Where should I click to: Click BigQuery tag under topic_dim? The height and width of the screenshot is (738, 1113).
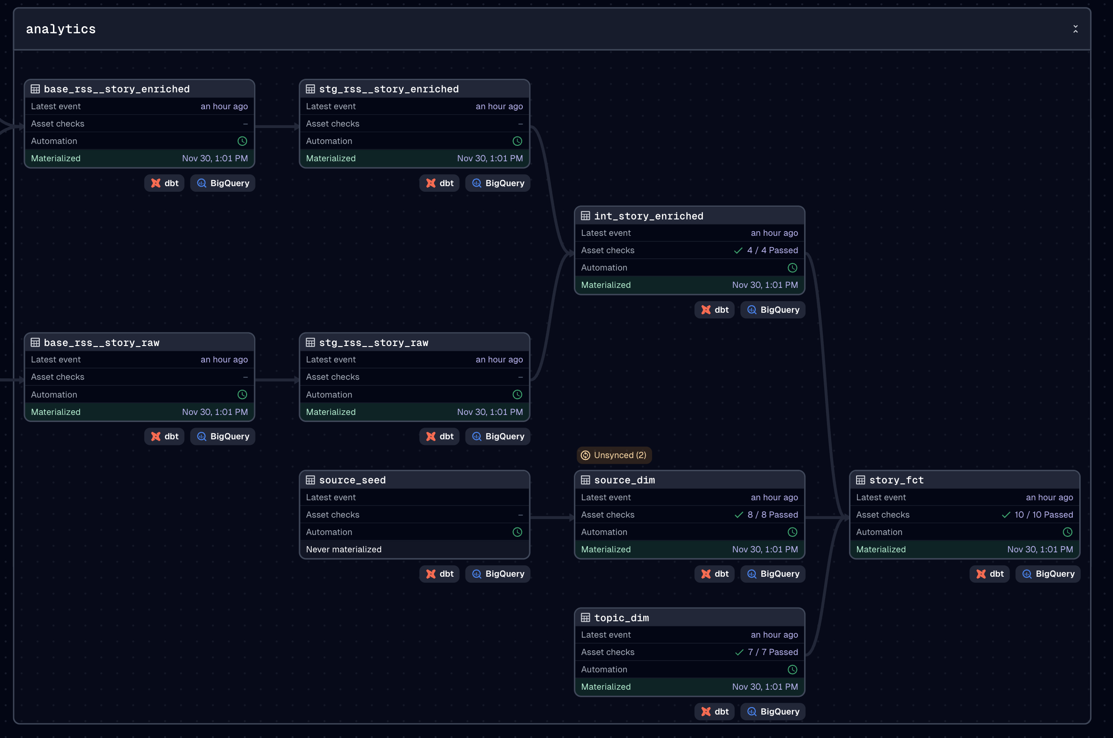click(x=772, y=712)
